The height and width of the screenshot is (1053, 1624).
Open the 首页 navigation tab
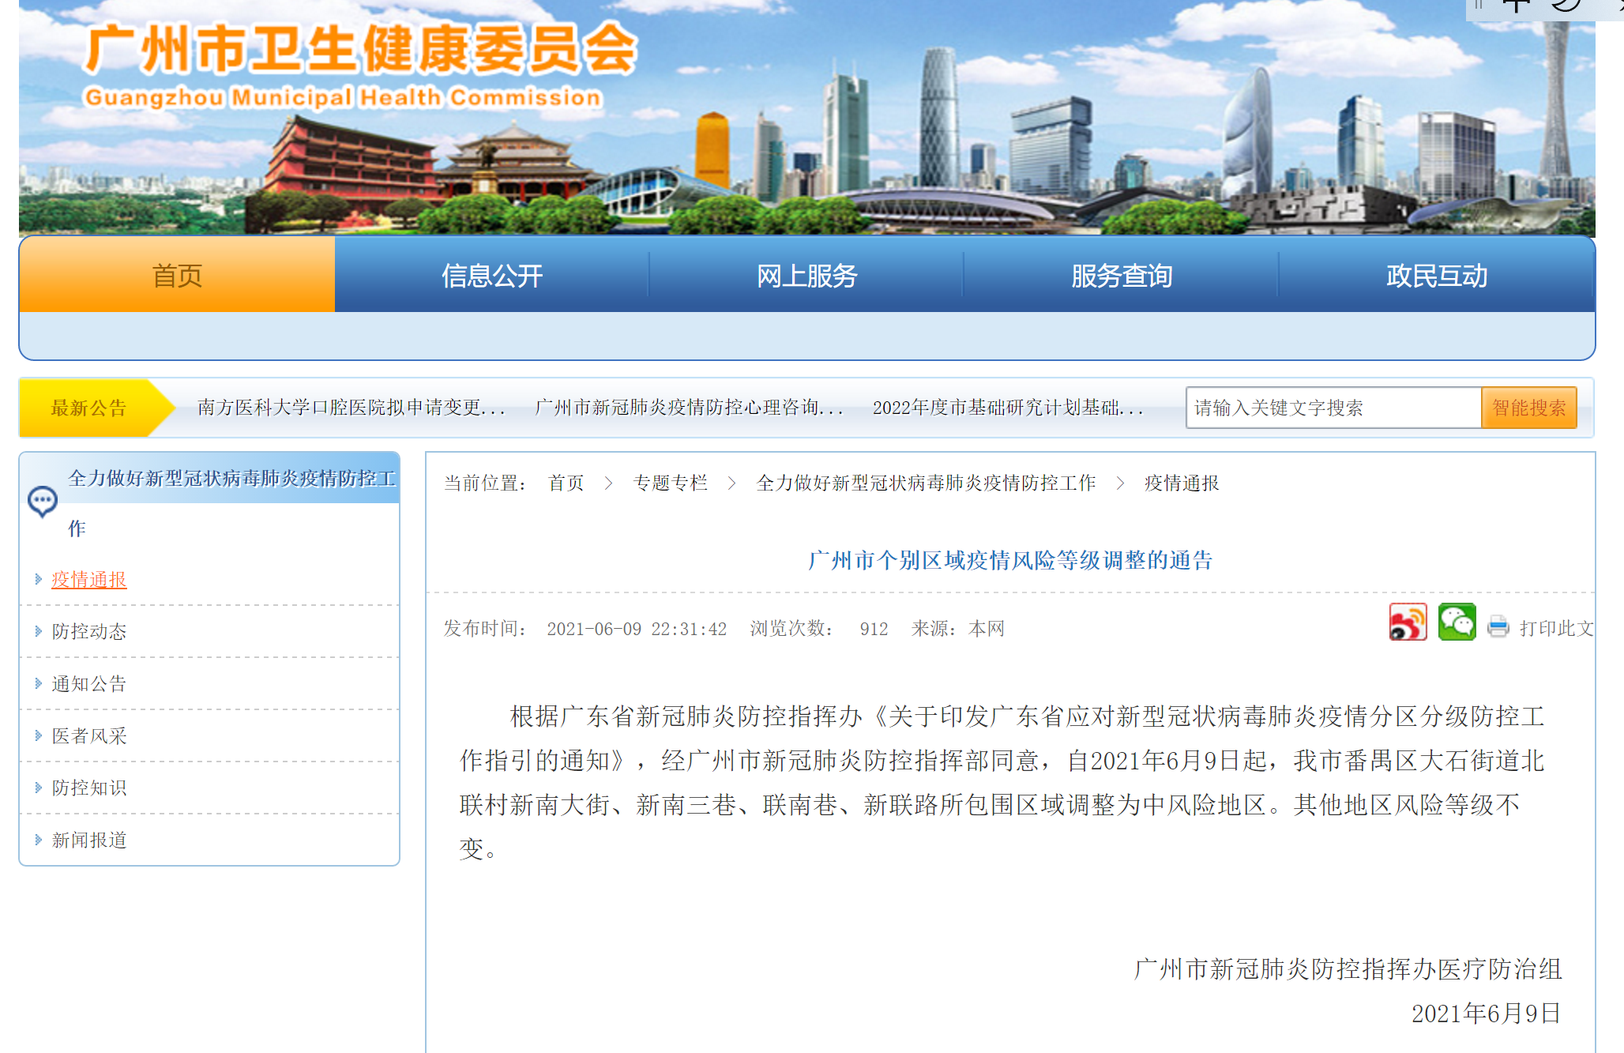pos(177,276)
